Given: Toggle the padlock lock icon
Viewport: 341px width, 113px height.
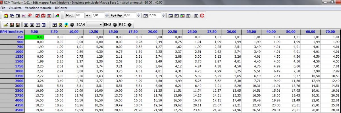Looking at the screenshot, I should [x=60, y=25].
